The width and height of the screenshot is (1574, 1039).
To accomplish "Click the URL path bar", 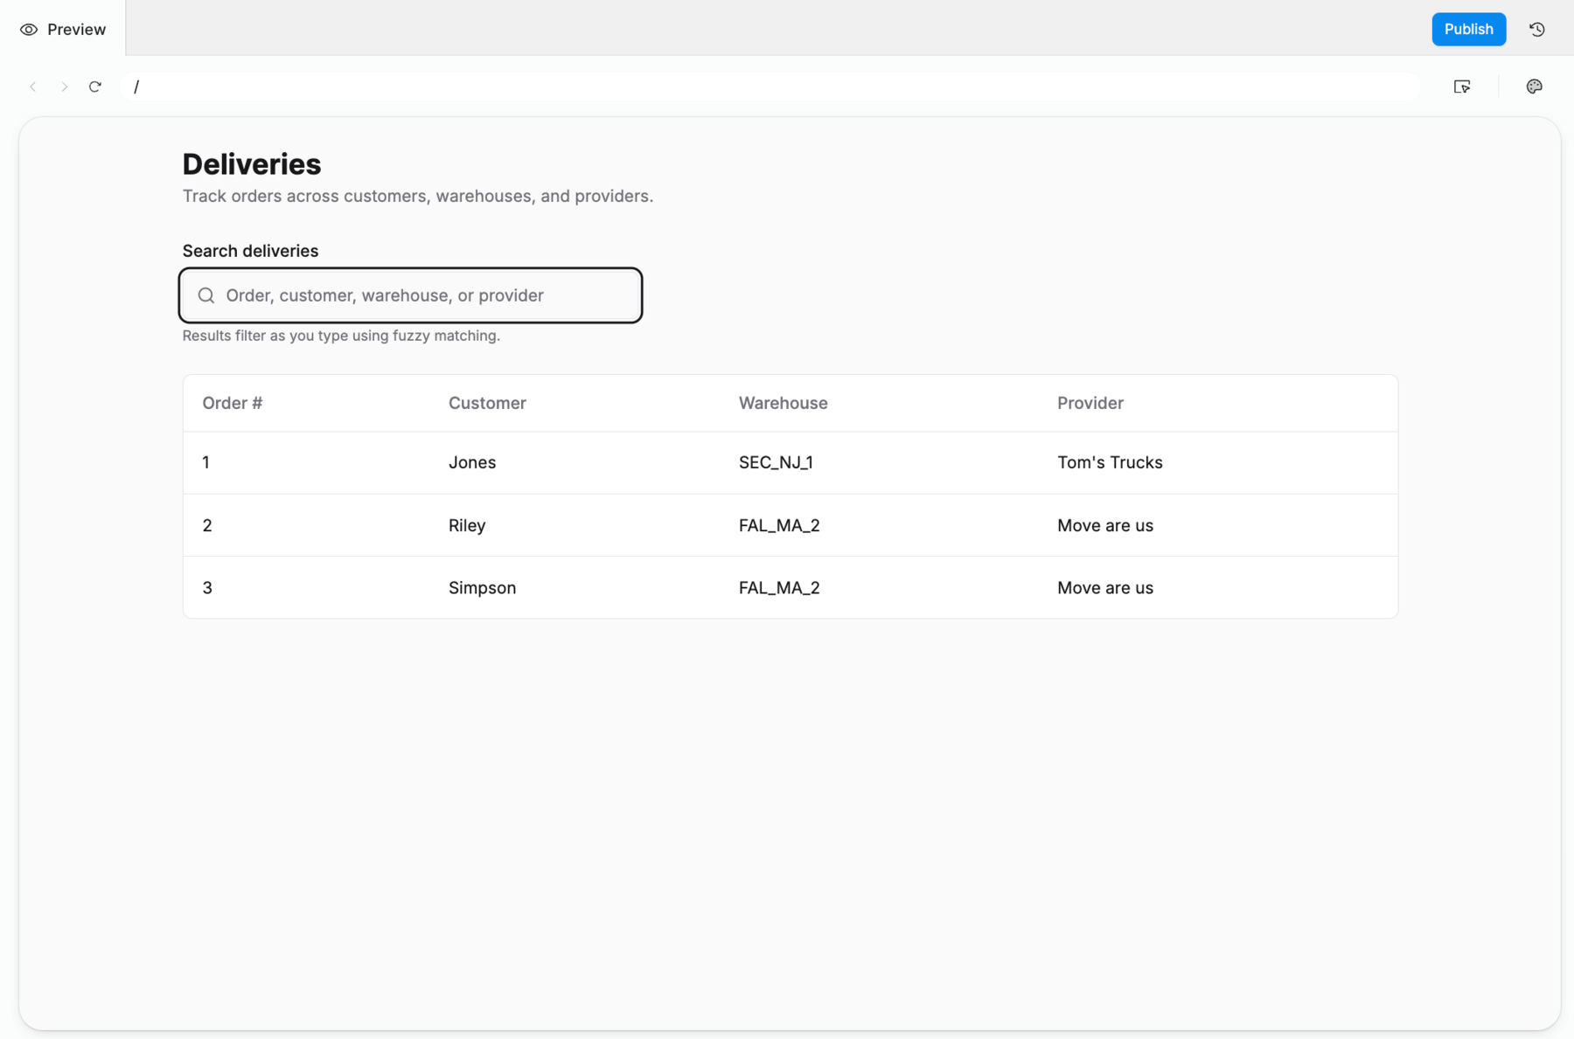I will coord(770,87).
